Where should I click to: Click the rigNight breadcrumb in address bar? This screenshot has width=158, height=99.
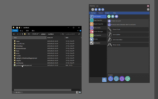coord(43,34)
